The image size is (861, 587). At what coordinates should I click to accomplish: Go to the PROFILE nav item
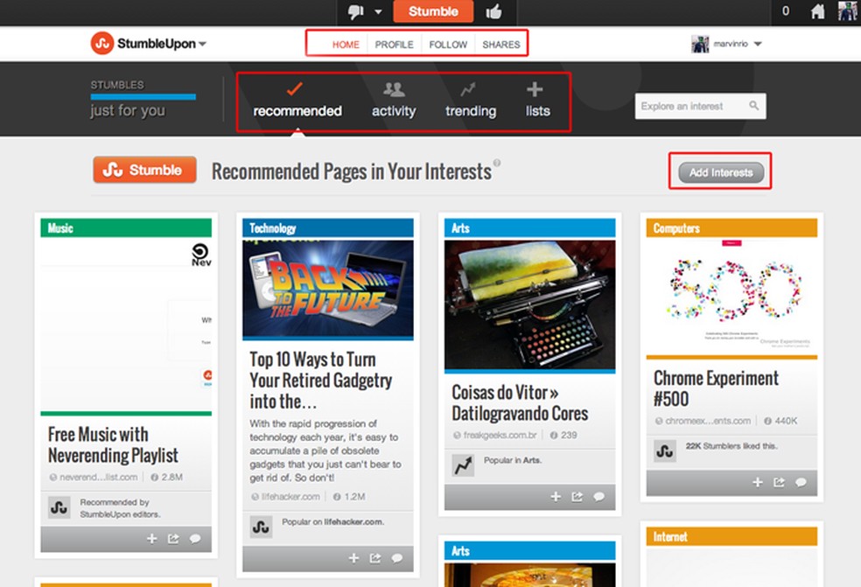[395, 45]
